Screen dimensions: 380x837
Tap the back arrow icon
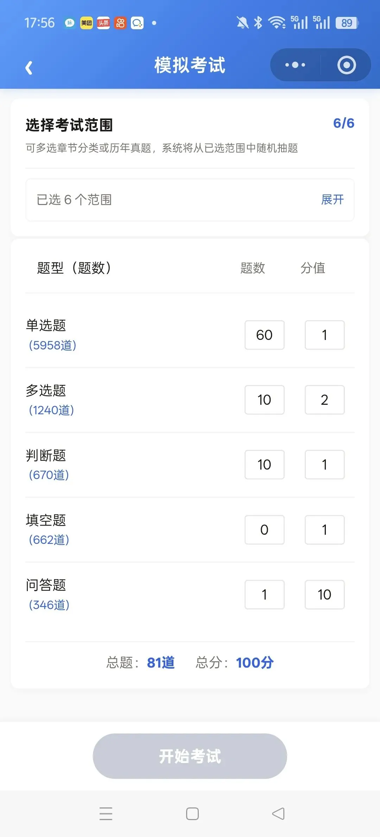coord(29,68)
